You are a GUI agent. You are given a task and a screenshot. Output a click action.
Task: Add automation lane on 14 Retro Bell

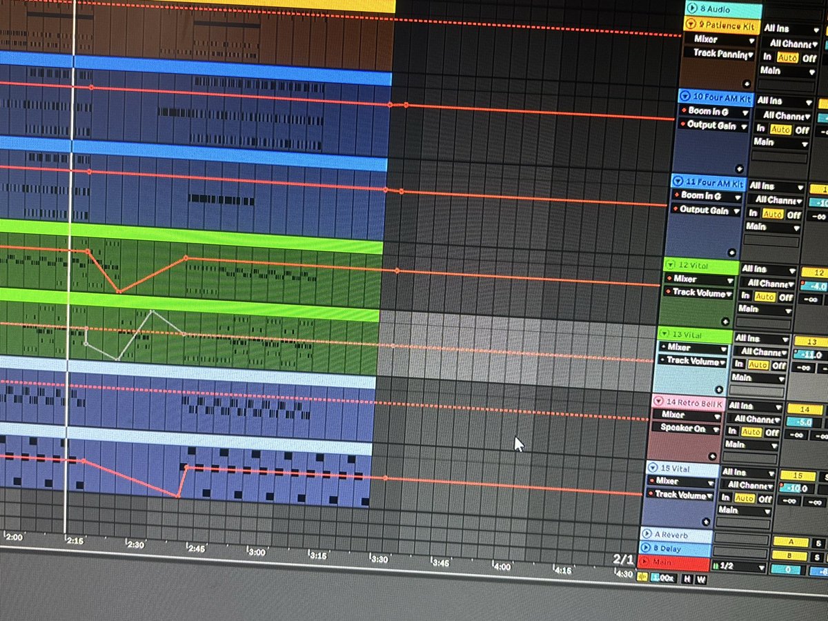(x=713, y=455)
